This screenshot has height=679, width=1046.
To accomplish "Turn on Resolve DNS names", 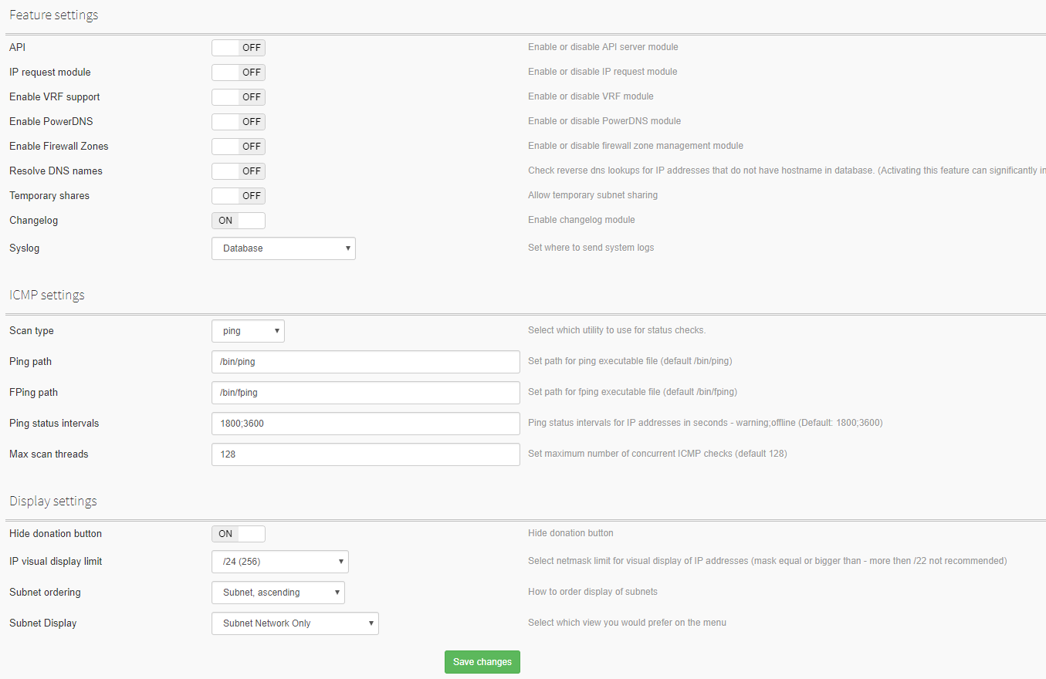I will coord(238,171).
